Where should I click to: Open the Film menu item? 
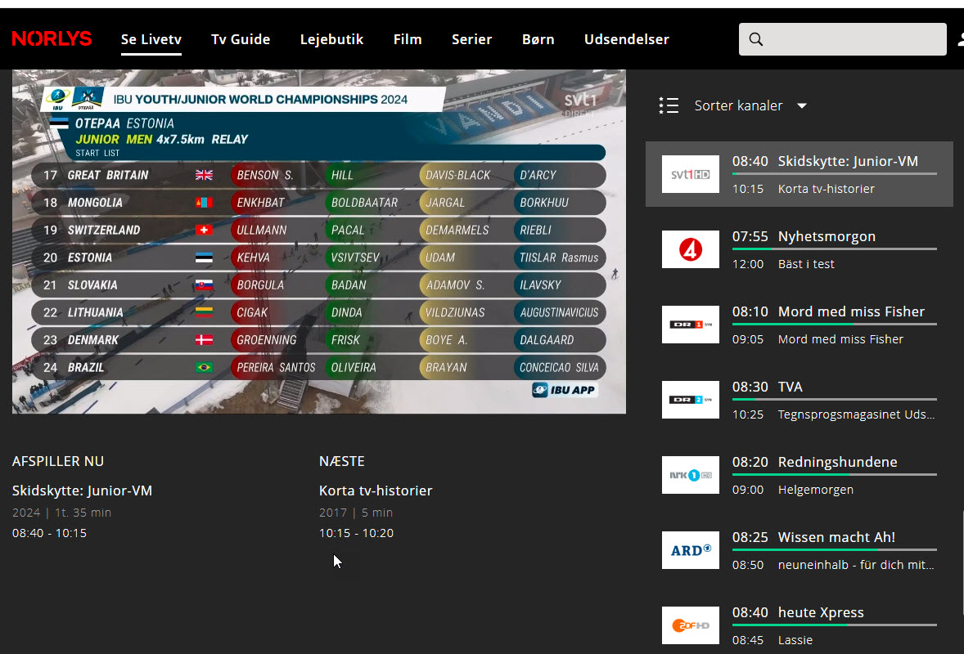pyautogui.click(x=408, y=39)
